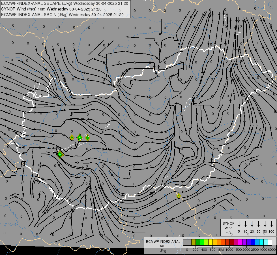277x255 pixels.
Task: Click the SYNOP Wind 10m title line
Action: (x=51, y=9)
